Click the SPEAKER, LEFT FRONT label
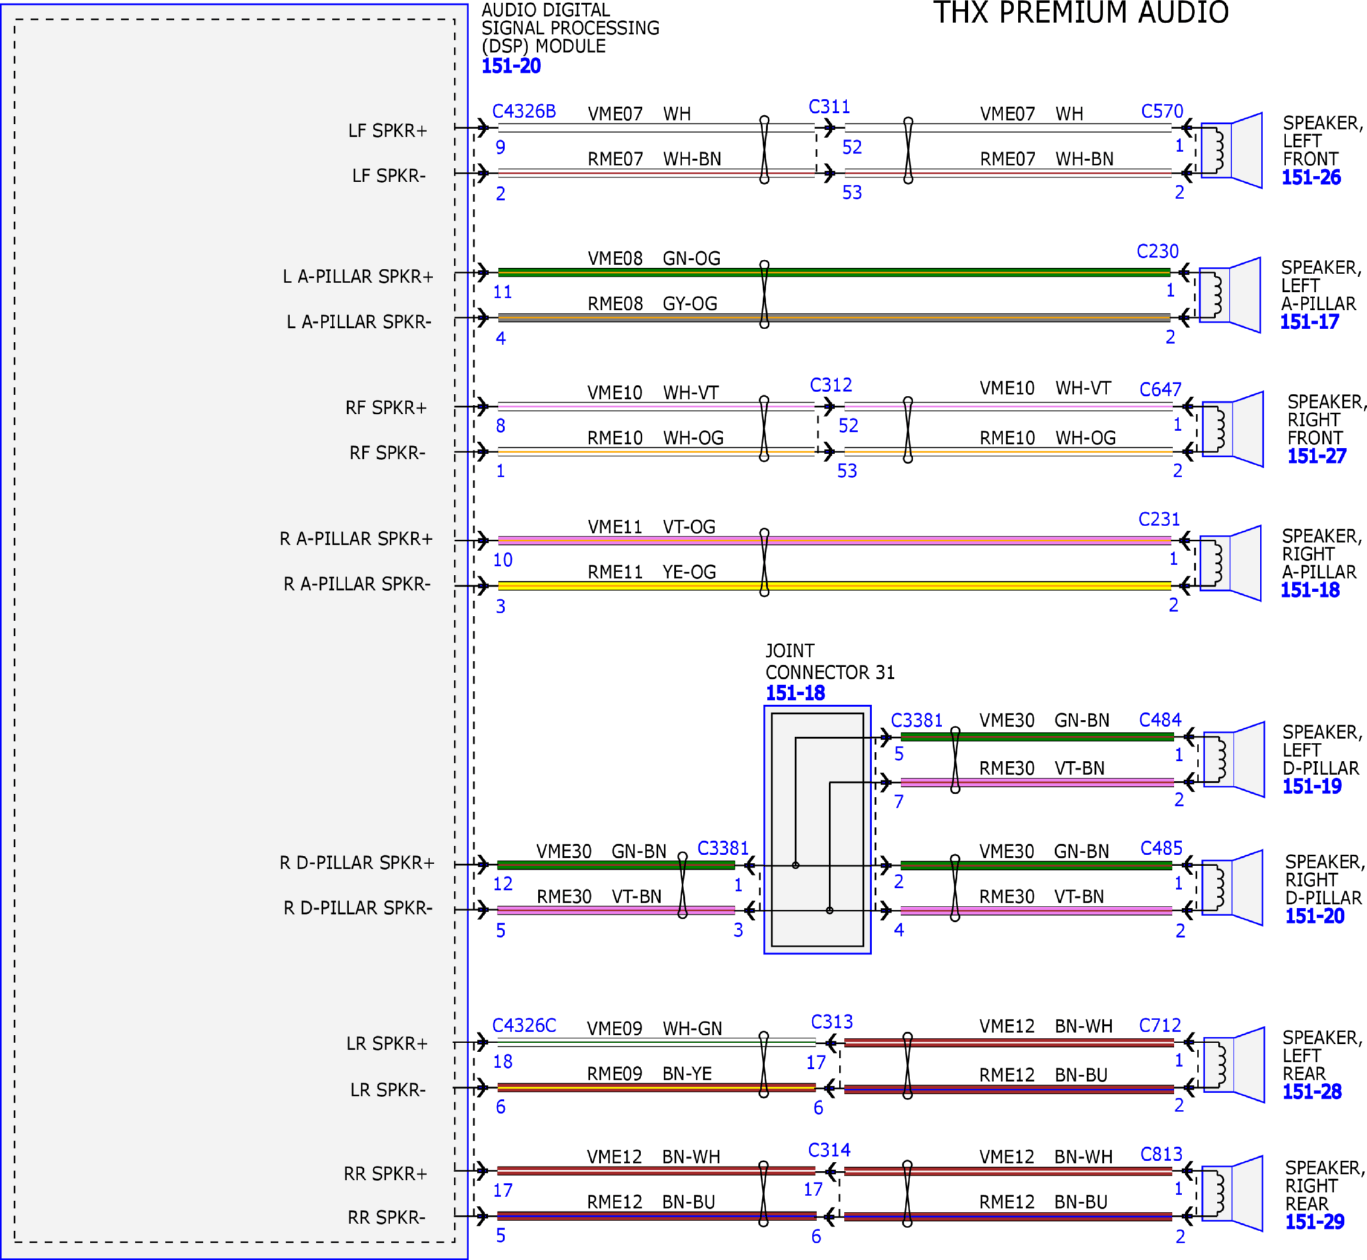This screenshot has width=1367, height=1260. pyautogui.click(x=1323, y=141)
